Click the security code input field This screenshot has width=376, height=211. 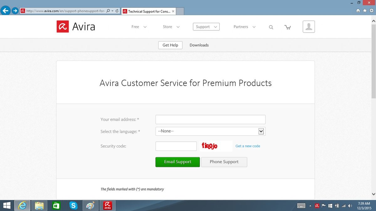pyautogui.click(x=176, y=146)
